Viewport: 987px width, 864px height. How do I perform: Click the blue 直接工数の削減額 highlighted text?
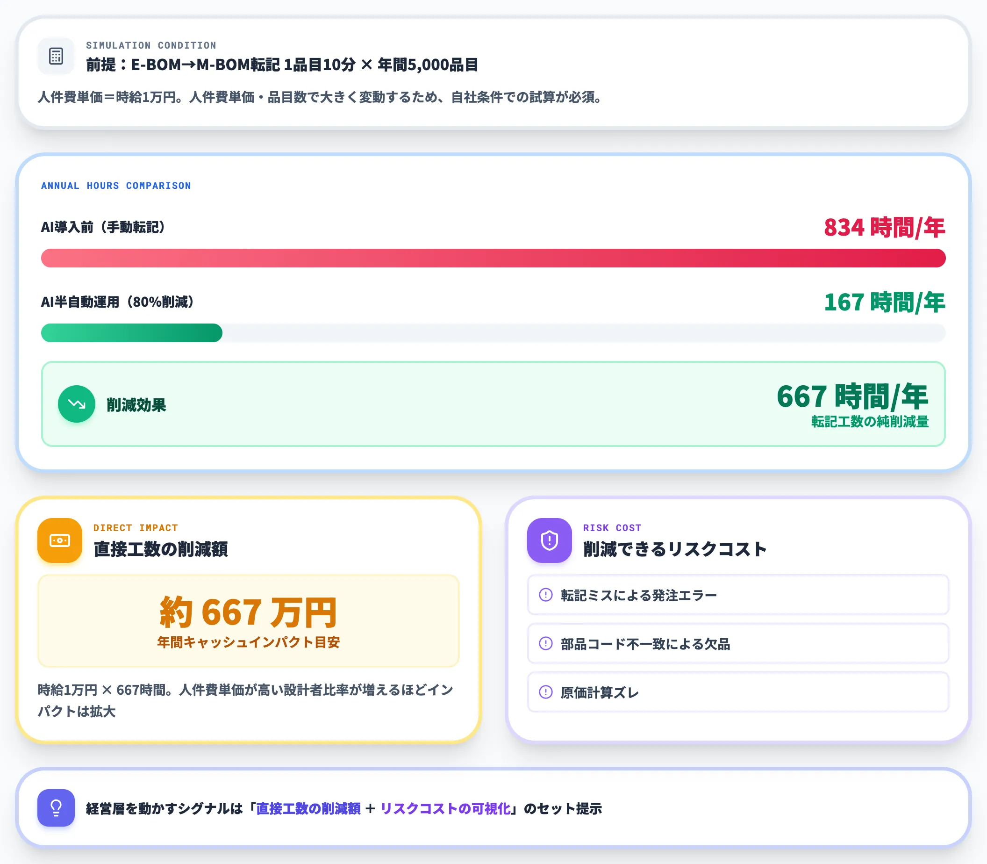(308, 808)
